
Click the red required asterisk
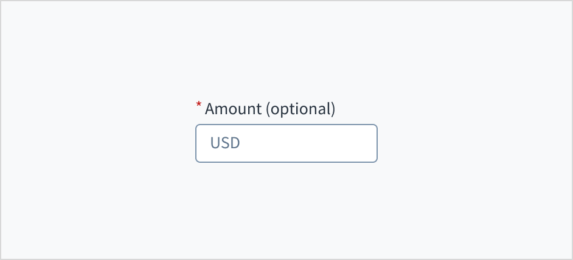pyautogui.click(x=198, y=106)
